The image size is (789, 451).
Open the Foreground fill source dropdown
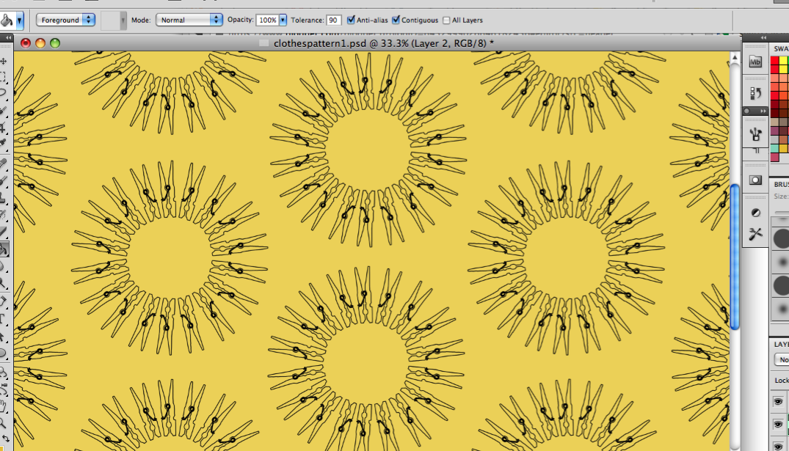click(x=65, y=20)
